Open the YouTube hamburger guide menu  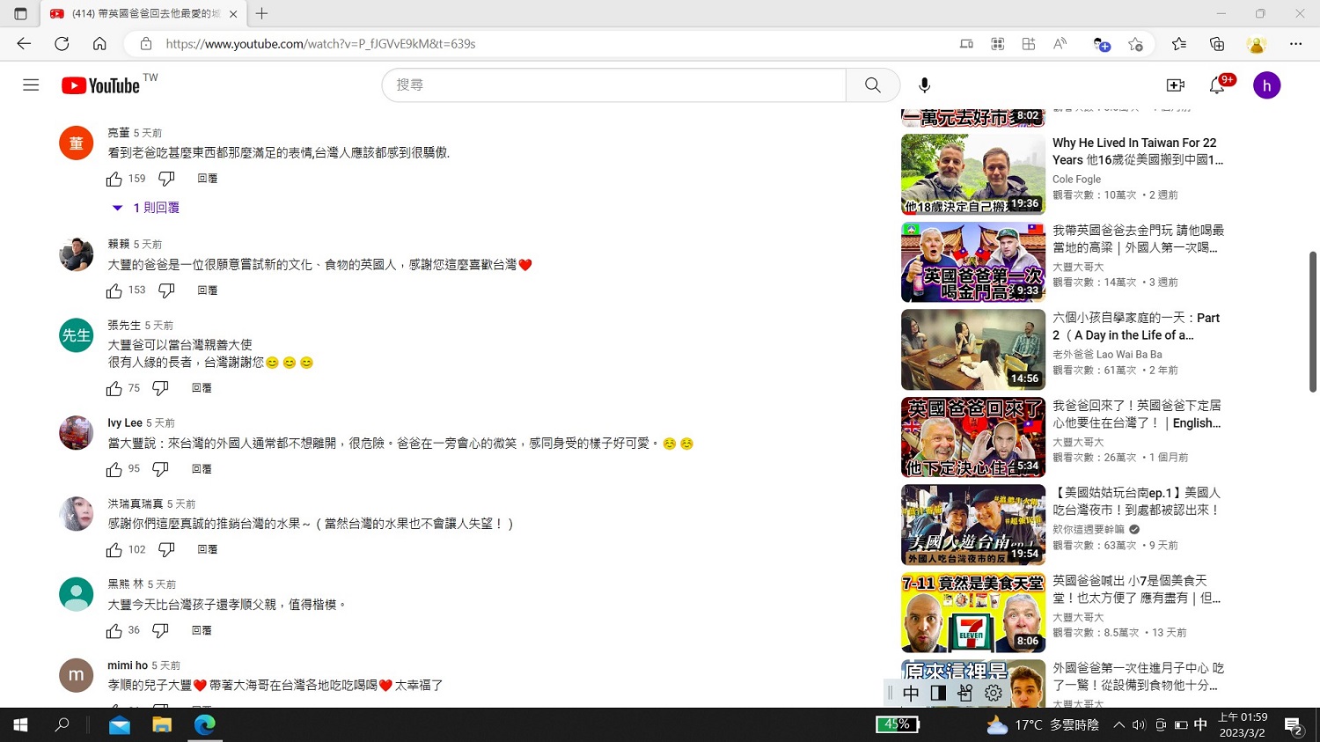click(31, 85)
